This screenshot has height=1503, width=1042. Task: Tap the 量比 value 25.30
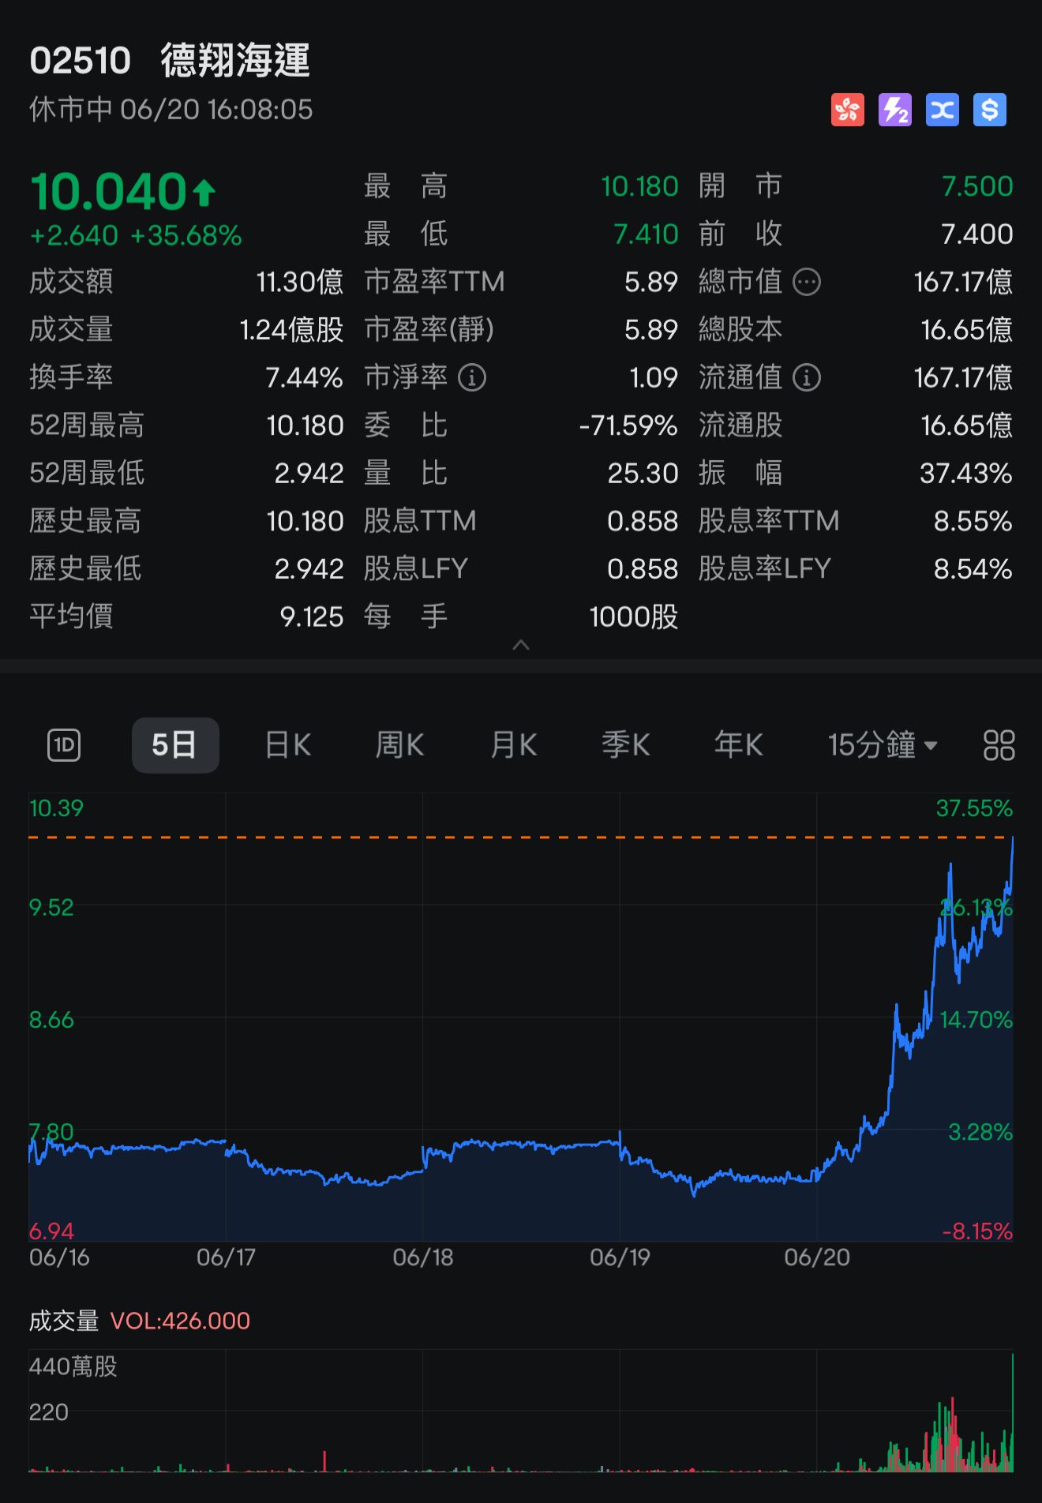[x=643, y=473]
